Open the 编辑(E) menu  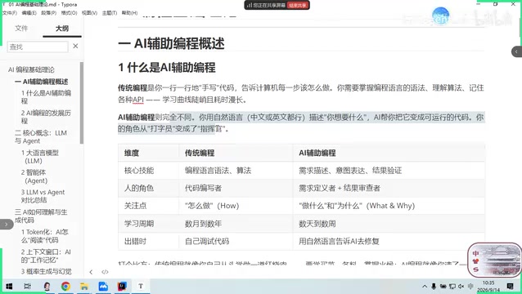click(x=29, y=12)
